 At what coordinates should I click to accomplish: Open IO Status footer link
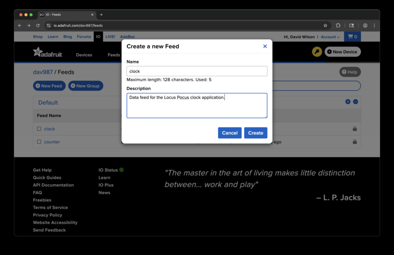(108, 170)
